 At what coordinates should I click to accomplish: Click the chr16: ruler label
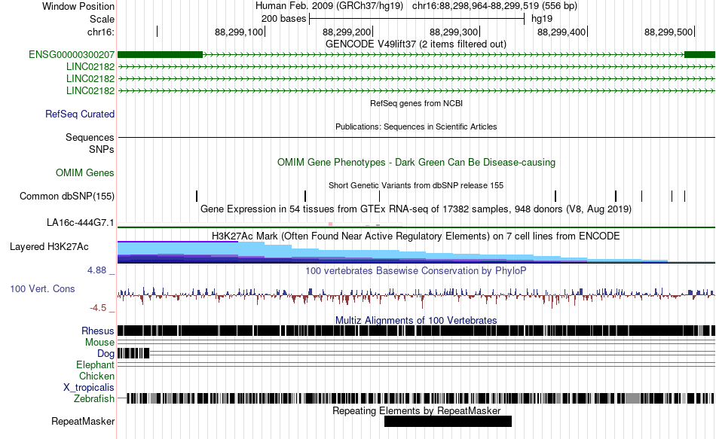[101, 32]
